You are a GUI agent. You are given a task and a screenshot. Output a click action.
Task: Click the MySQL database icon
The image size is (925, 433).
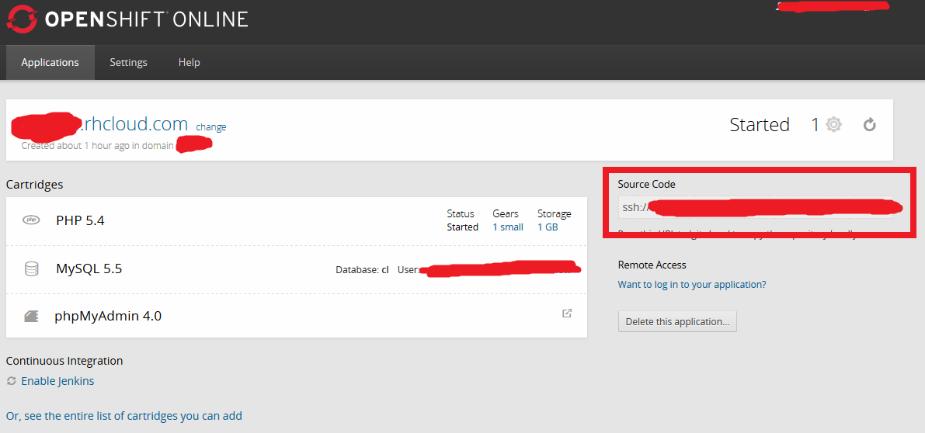pyautogui.click(x=31, y=269)
